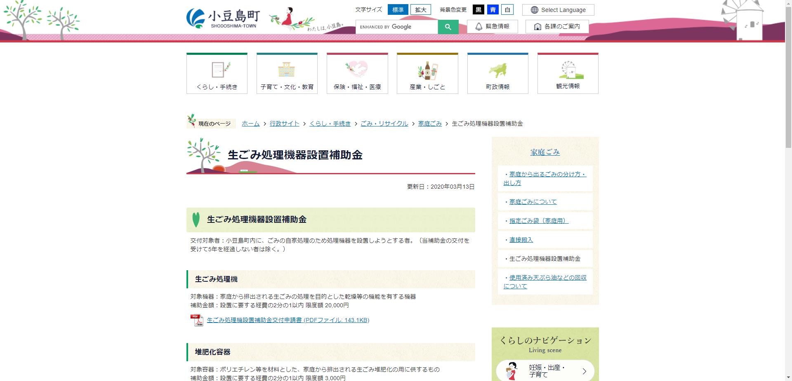The width and height of the screenshot is (792, 381).
Task: Go to ホーム via the breadcrumb
Action: 250,123
